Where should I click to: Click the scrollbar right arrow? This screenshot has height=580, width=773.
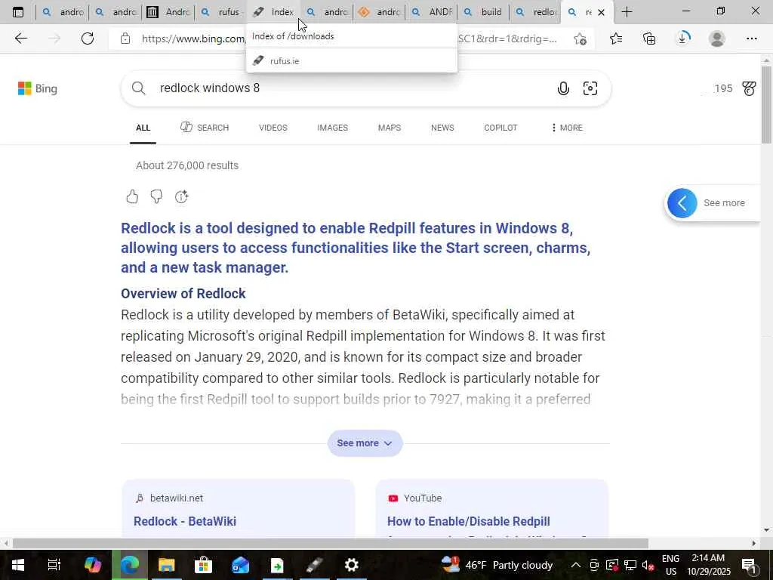[x=754, y=543]
